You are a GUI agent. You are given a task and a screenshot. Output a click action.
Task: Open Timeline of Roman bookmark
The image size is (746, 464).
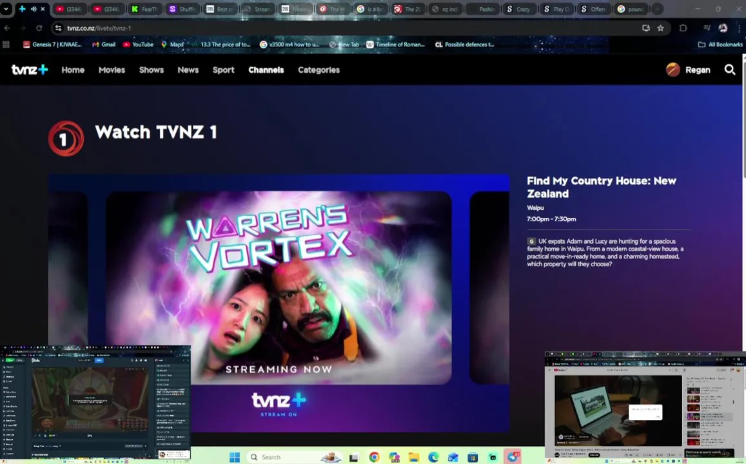(395, 44)
